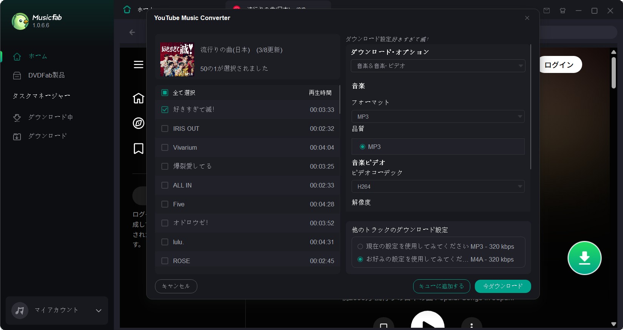Close the YouTube Music Converter dialog

click(527, 18)
